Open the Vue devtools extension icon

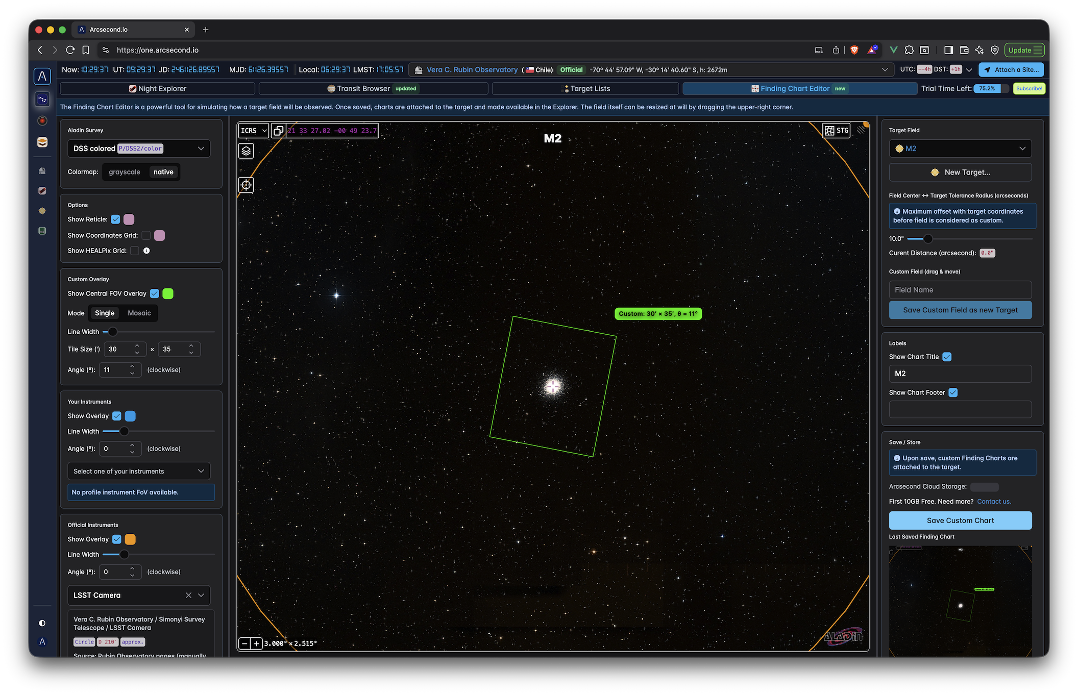893,50
